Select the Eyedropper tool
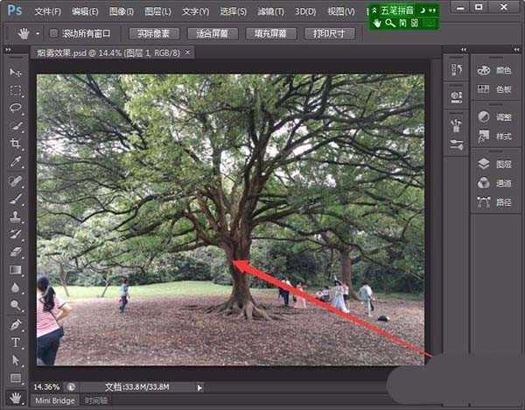 16,162
